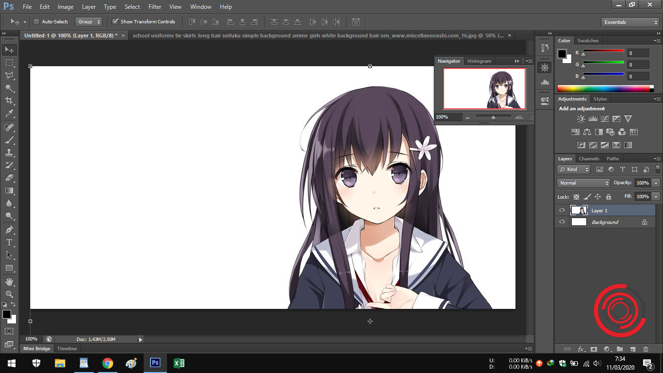Image resolution: width=663 pixels, height=373 pixels.
Task: Open the Image menu
Action: [66, 7]
